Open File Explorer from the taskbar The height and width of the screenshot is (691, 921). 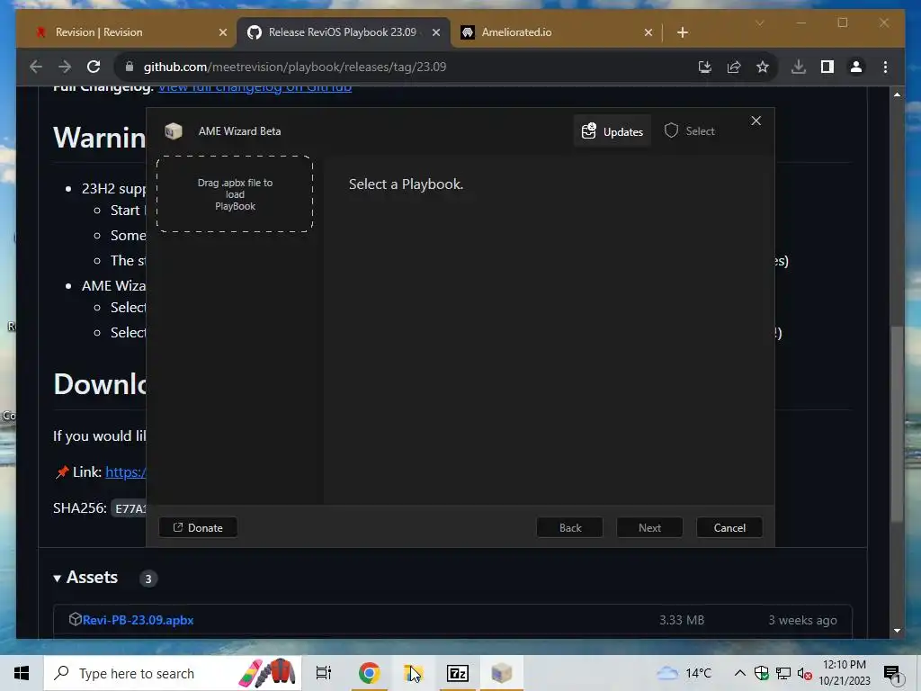(x=414, y=673)
